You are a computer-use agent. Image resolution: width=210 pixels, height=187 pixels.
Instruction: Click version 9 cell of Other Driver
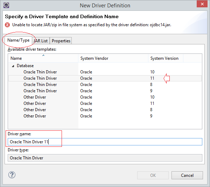pyautogui.click(x=151, y=116)
